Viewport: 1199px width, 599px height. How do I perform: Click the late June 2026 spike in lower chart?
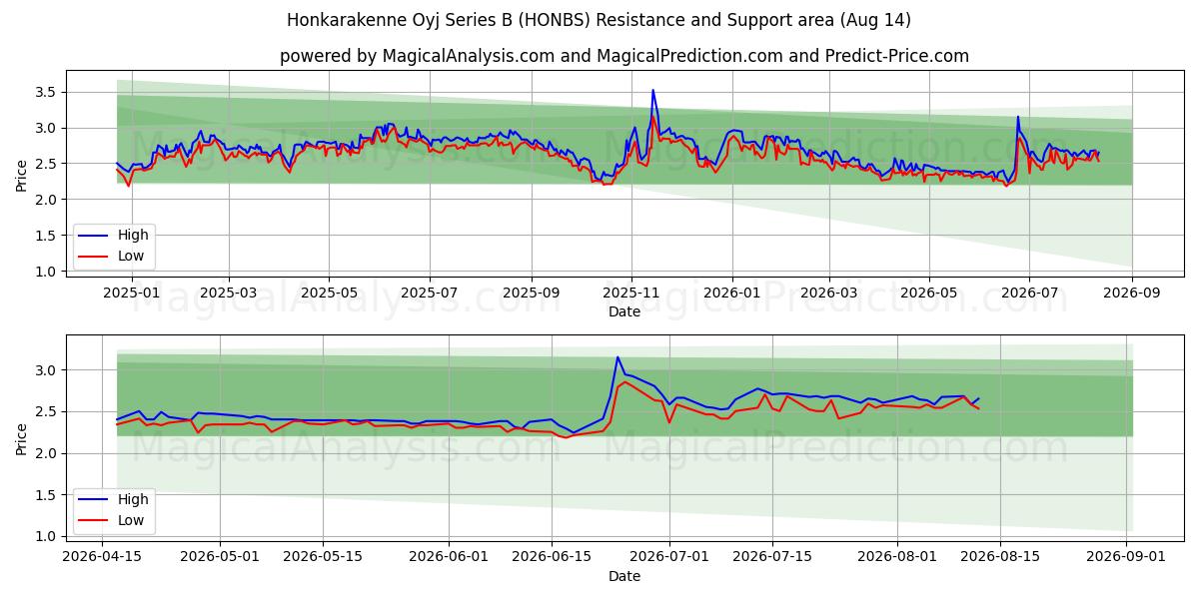pyautogui.click(x=617, y=357)
